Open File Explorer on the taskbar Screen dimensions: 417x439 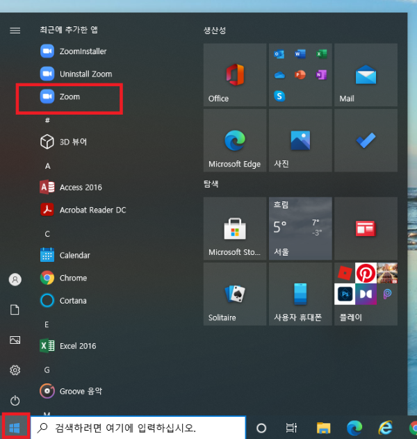(x=323, y=428)
